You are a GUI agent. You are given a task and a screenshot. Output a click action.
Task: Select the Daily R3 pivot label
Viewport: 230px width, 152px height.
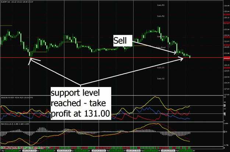(161, 5)
